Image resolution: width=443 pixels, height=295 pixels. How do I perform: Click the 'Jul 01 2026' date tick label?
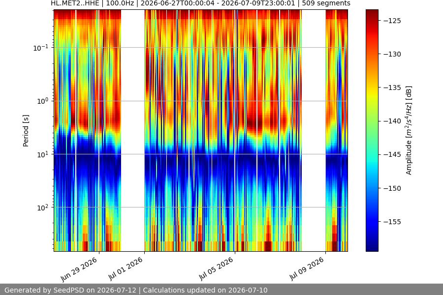pyautogui.click(x=126, y=269)
